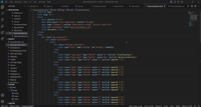
Task: Open the Live Share activity bar icon
Action: pyautogui.click(x=2, y=39)
